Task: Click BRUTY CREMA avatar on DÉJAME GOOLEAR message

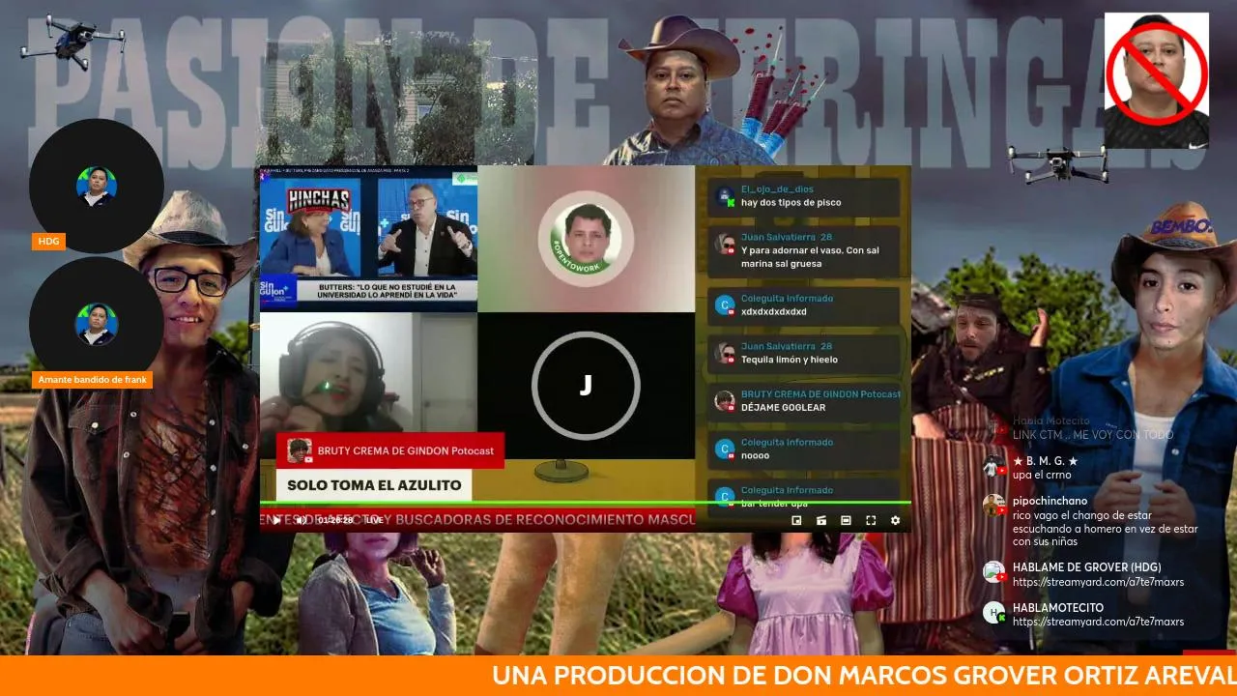Action: click(x=725, y=400)
